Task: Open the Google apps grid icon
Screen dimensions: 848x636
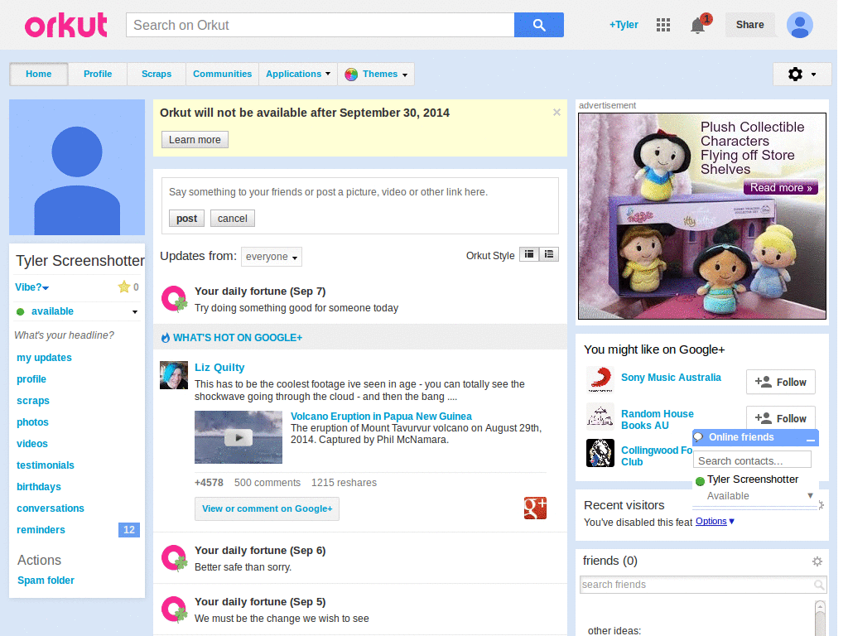Action: point(663,25)
